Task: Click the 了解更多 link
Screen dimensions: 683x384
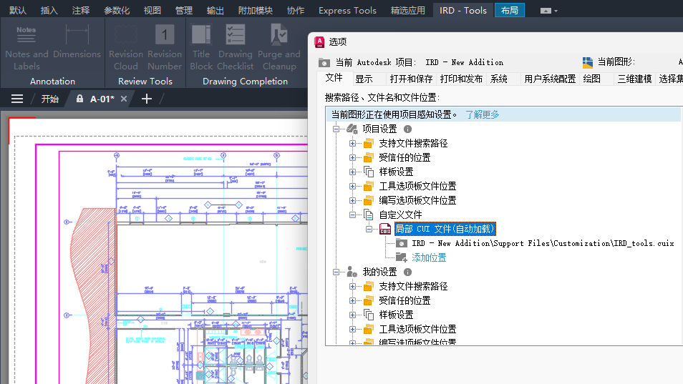Action: click(483, 114)
